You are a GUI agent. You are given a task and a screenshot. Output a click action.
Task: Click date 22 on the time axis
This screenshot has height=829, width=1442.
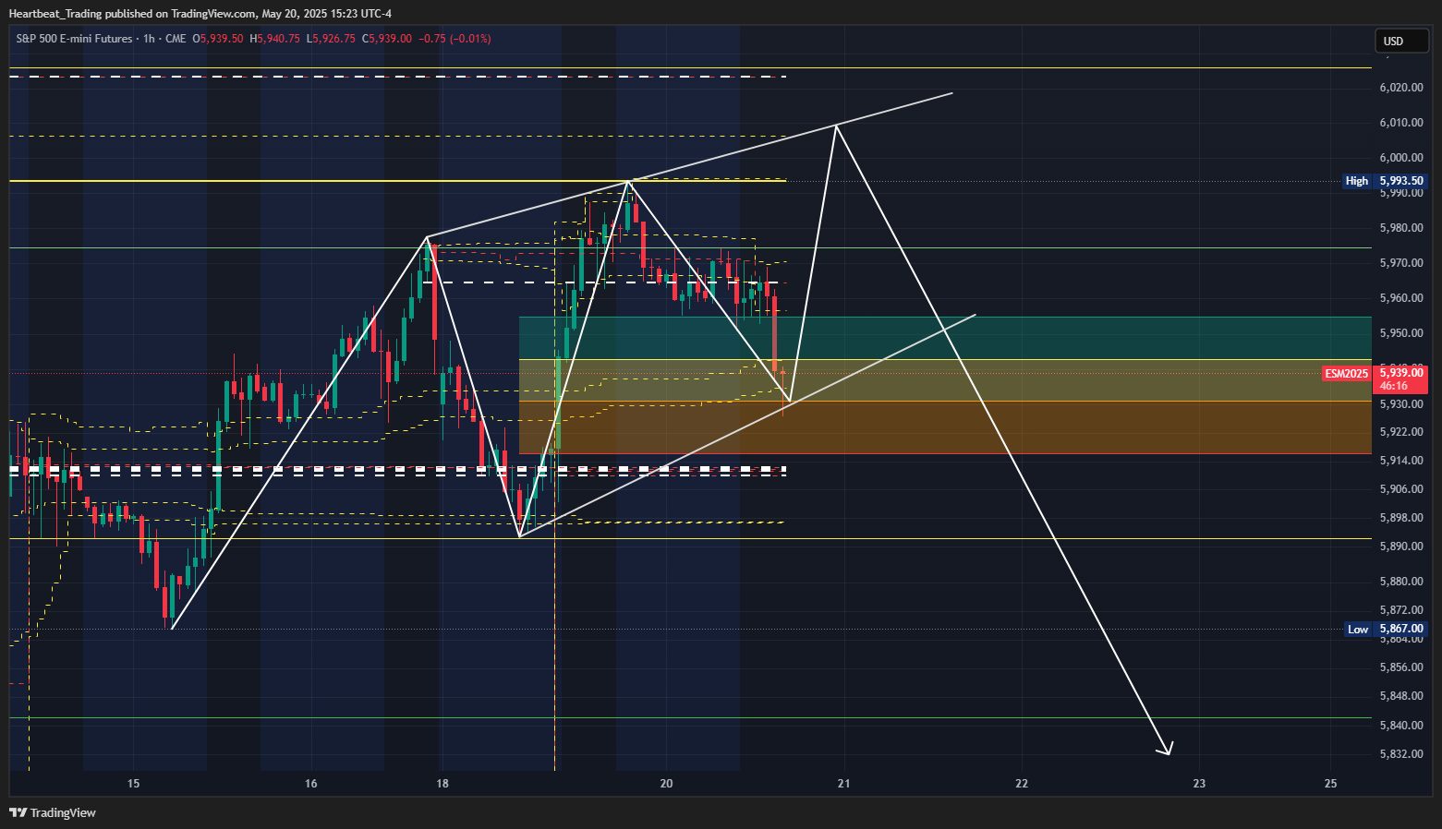pos(1021,784)
